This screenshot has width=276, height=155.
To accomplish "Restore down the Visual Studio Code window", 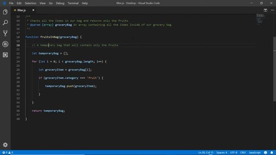I will (x=261, y=3).
